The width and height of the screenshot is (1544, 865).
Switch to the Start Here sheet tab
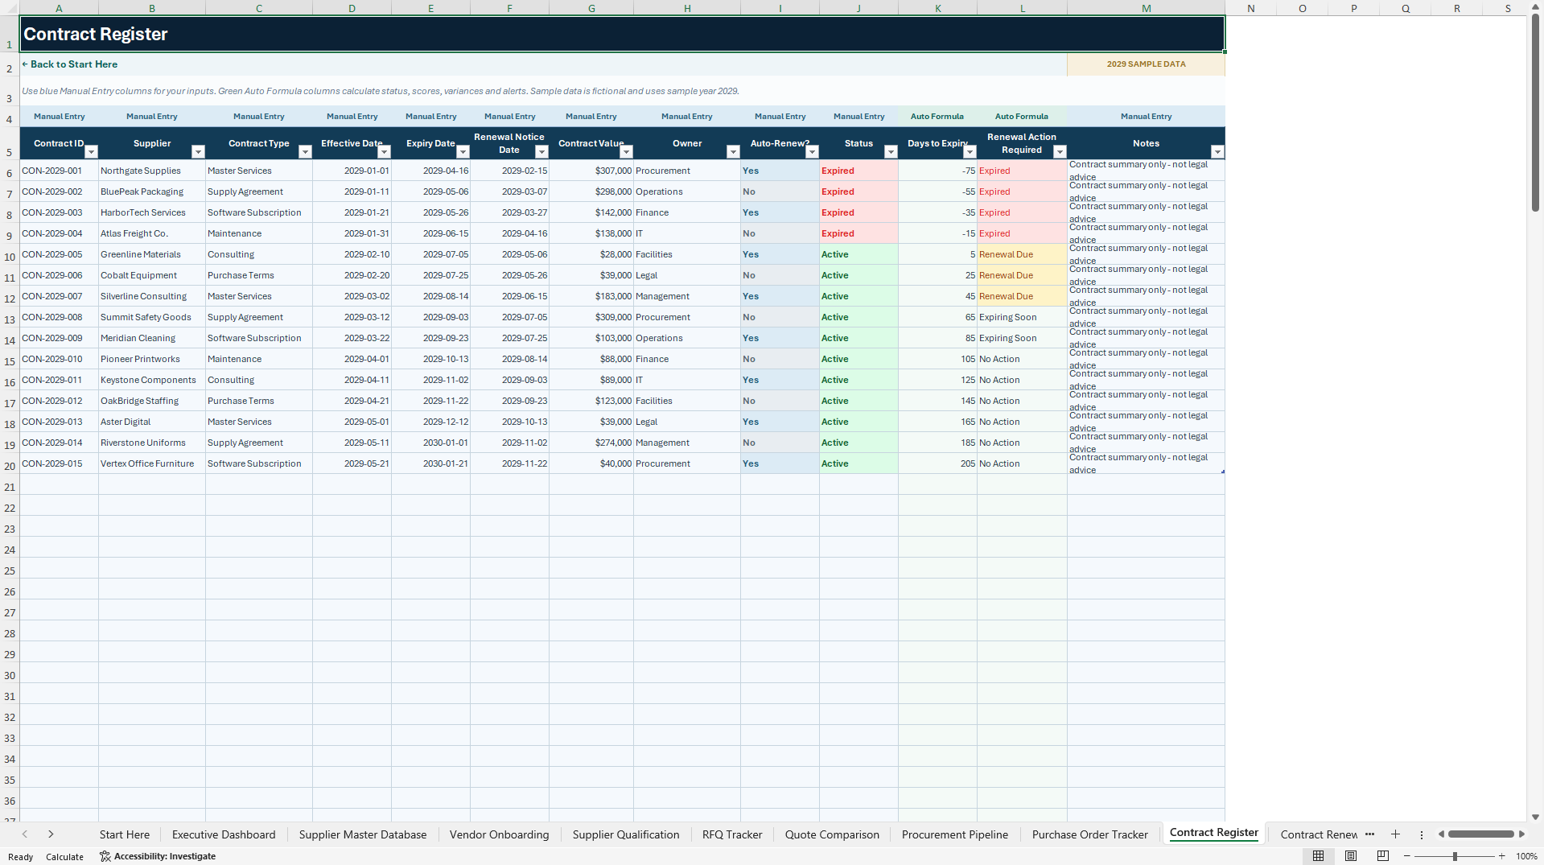(x=125, y=834)
